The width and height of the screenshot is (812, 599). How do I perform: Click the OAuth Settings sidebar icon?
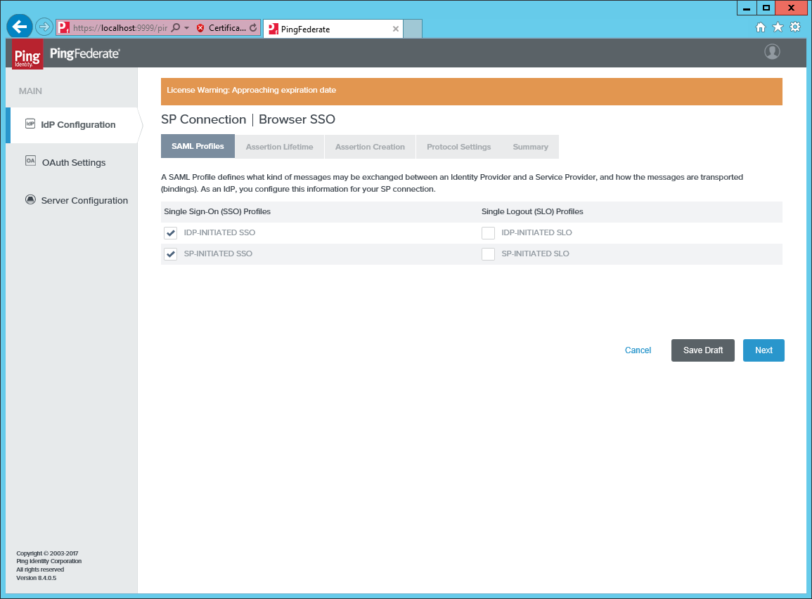[30, 161]
